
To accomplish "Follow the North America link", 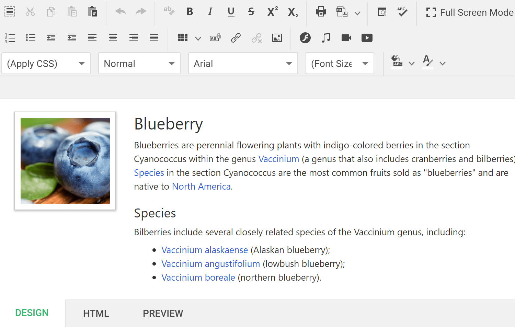I will coord(201,187).
